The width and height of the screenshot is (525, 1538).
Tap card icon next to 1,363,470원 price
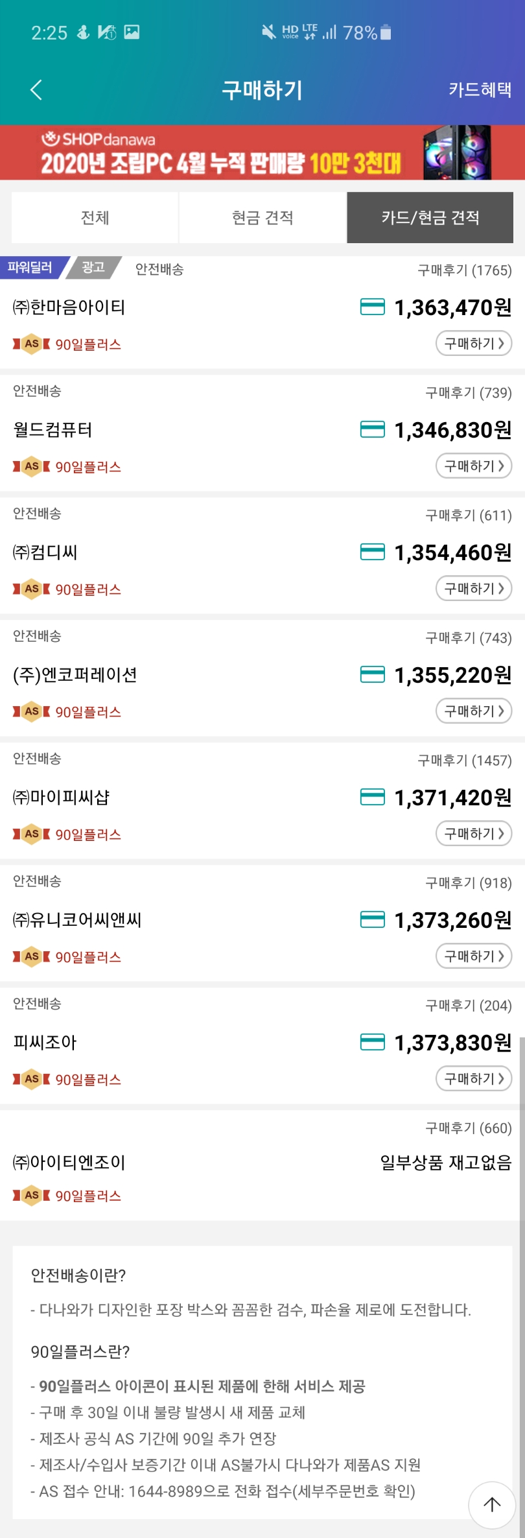click(x=372, y=307)
